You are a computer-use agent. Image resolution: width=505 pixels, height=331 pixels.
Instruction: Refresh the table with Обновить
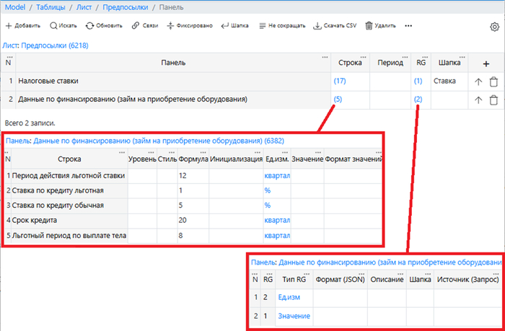coord(104,26)
